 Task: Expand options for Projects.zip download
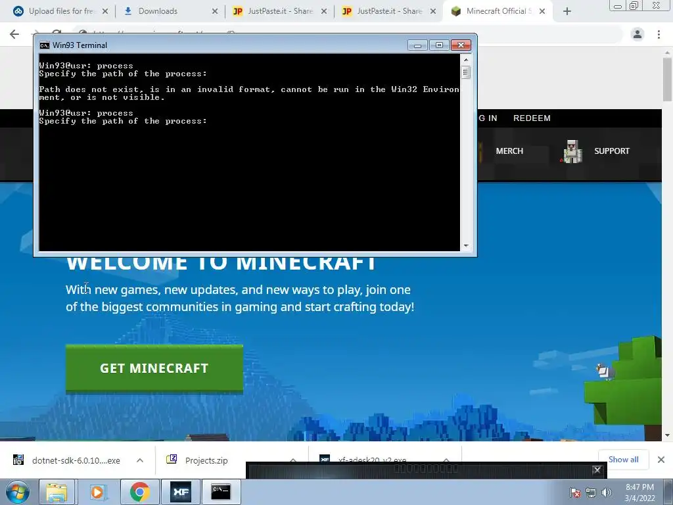tap(293, 460)
